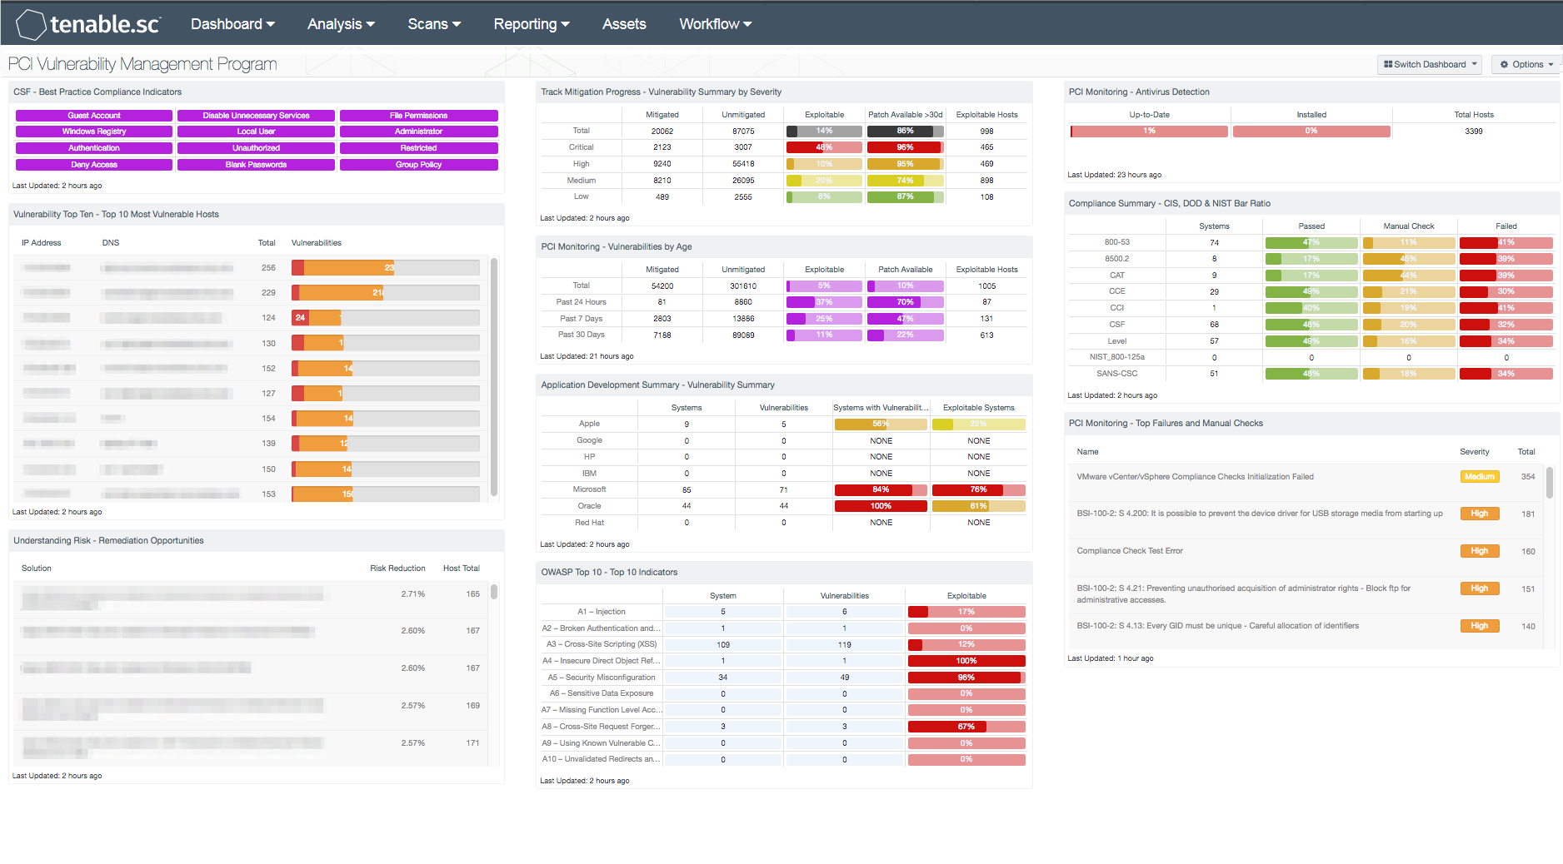The image size is (1563, 864).
Task: Click the vulnerability bar labeled 24
Action: coord(386,318)
